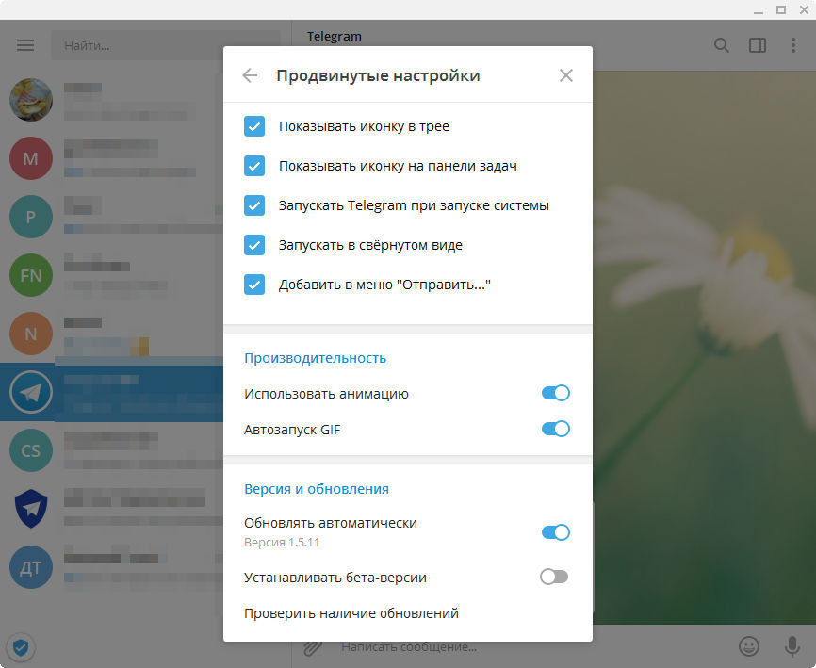This screenshot has height=668, width=816.
Task: Disable Обновлять автоматически switch
Action: coord(555,532)
